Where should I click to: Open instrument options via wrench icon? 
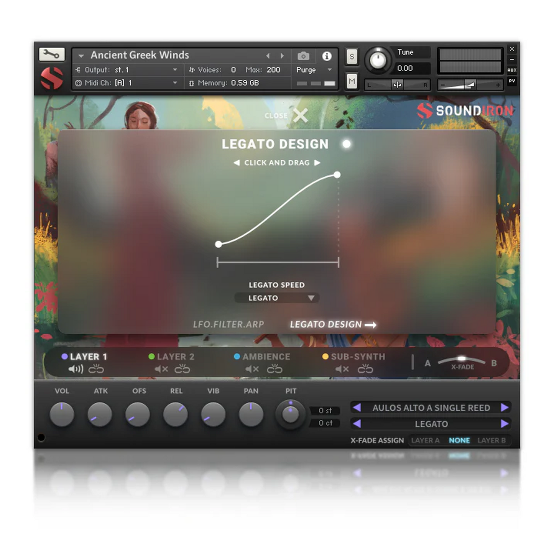point(51,54)
